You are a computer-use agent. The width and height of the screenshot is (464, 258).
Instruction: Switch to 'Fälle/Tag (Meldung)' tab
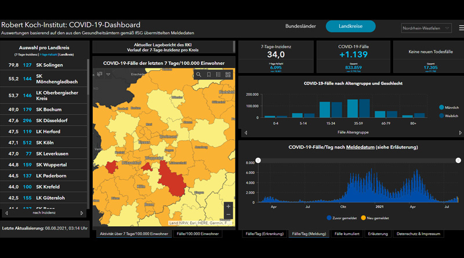309,234
